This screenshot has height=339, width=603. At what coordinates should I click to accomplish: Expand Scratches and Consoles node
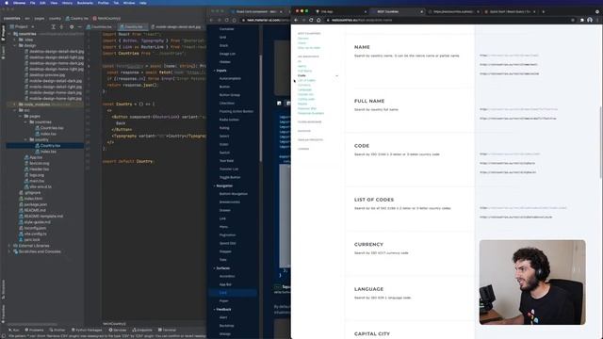[x=9, y=251]
